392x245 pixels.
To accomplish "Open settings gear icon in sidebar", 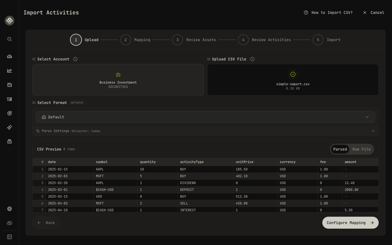I will (x=10, y=209).
